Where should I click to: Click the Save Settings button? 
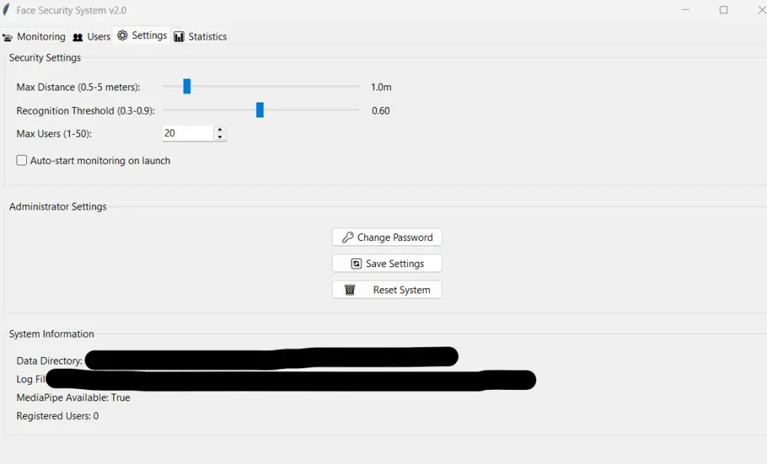[x=387, y=263]
